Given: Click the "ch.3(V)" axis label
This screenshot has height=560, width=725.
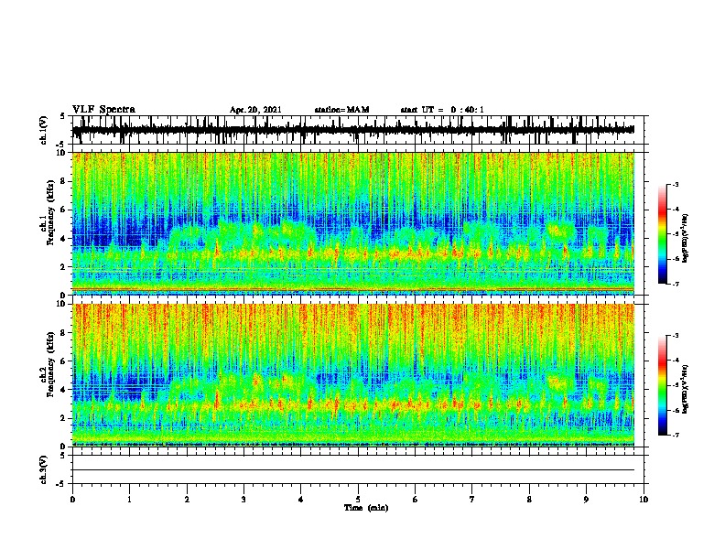Looking at the screenshot, I should (44, 469).
